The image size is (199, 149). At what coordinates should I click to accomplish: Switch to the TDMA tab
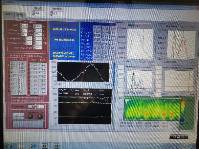(x=8, y=14)
